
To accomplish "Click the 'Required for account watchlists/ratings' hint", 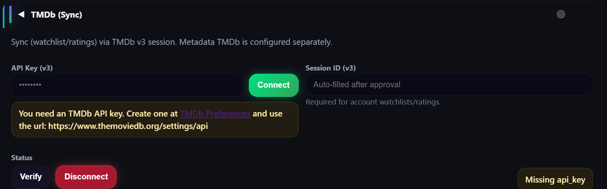I will click(x=373, y=102).
